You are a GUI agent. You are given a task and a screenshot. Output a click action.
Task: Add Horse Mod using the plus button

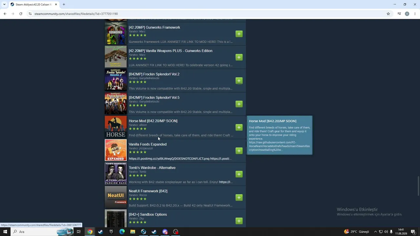tap(239, 127)
